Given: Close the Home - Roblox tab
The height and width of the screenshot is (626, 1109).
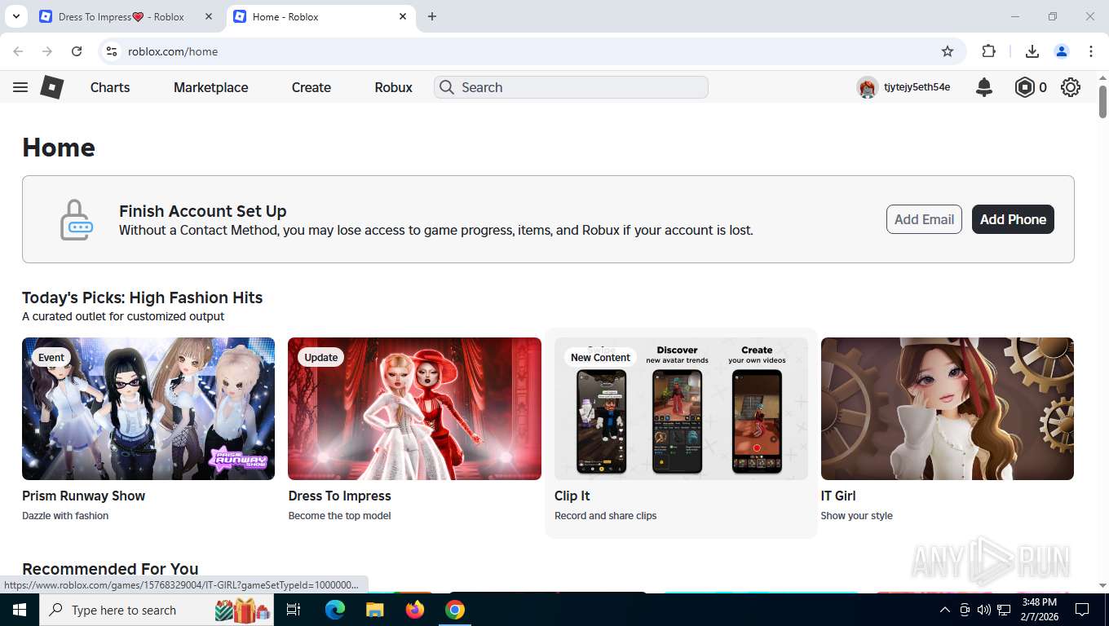Looking at the screenshot, I should pos(403,16).
